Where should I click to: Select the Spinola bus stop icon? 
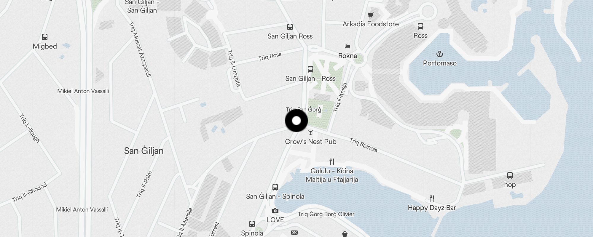point(252,224)
